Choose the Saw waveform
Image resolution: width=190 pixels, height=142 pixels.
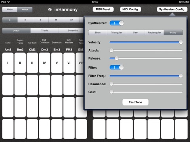click(135, 32)
